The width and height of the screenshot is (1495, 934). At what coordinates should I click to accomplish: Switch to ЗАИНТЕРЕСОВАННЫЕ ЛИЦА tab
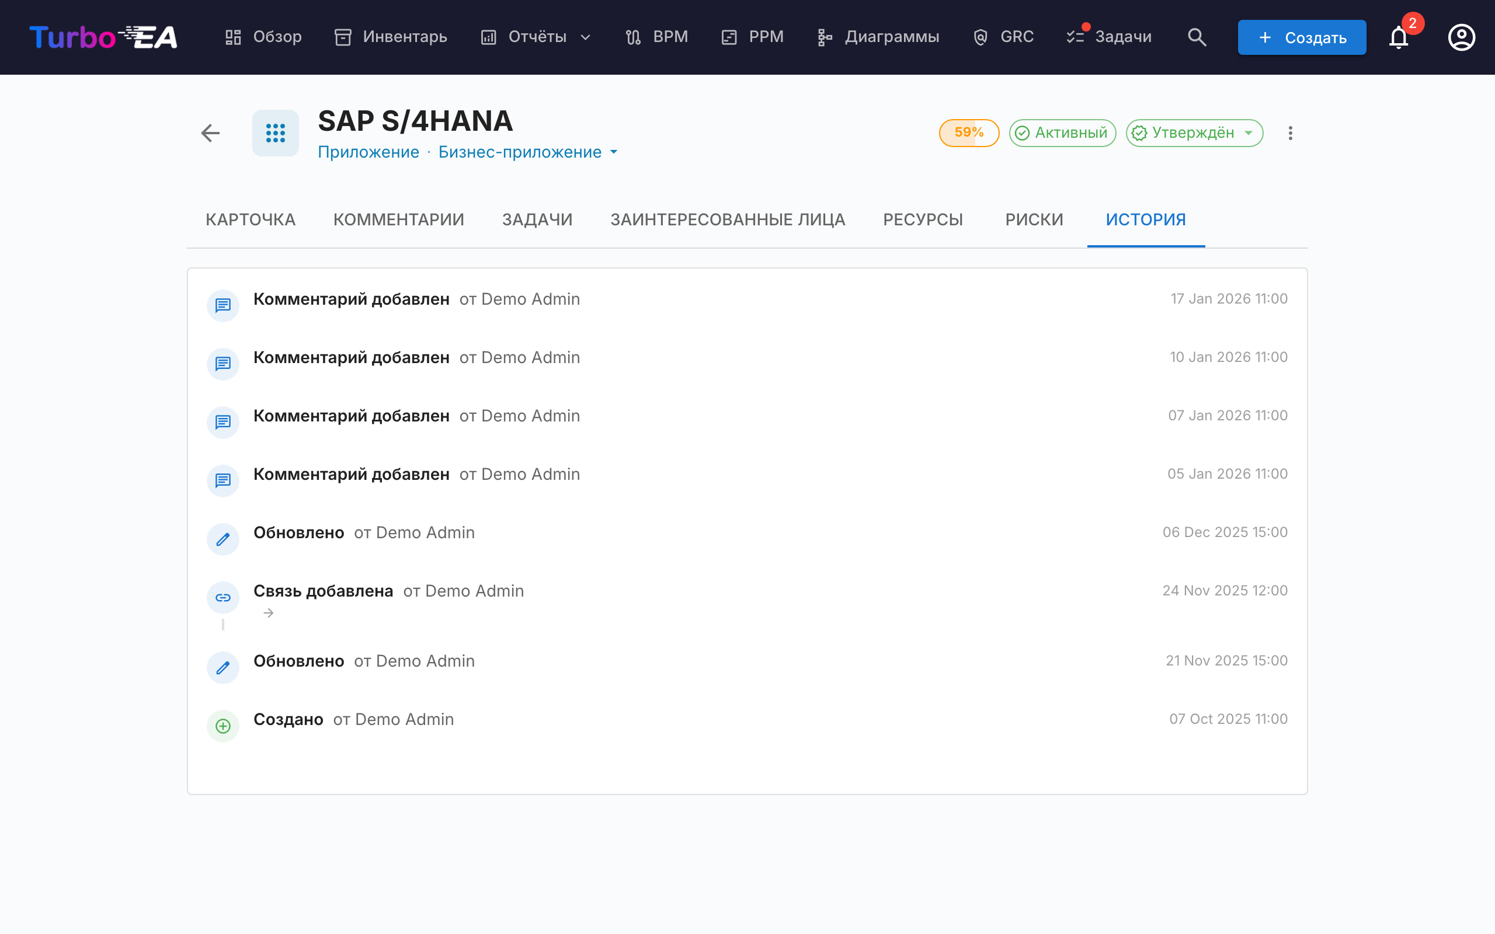pyautogui.click(x=727, y=220)
